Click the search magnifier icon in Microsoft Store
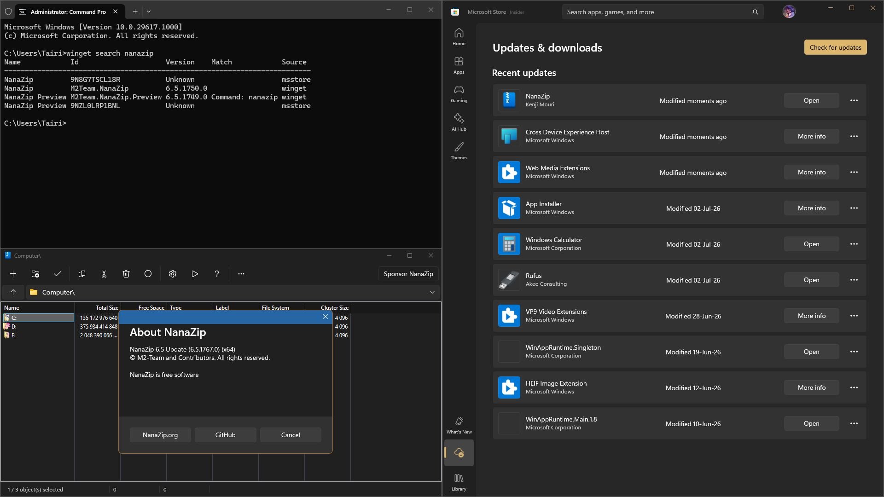 pos(756,12)
